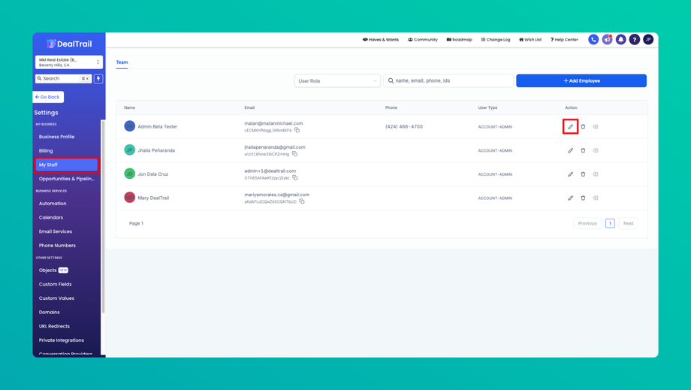This screenshot has height=390, width=691.
Task: Copy the ID under jhailapenaranda@gmail.com
Action: [x=295, y=154]
